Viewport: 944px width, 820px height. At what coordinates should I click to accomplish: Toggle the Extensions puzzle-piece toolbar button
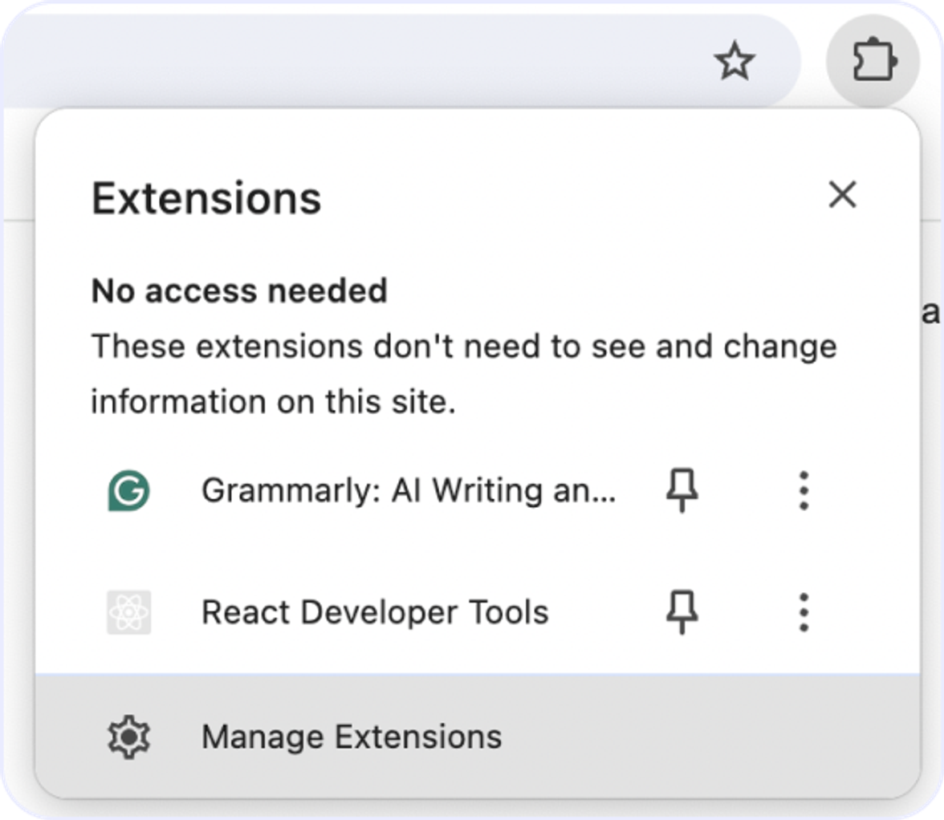coord(873,60)
